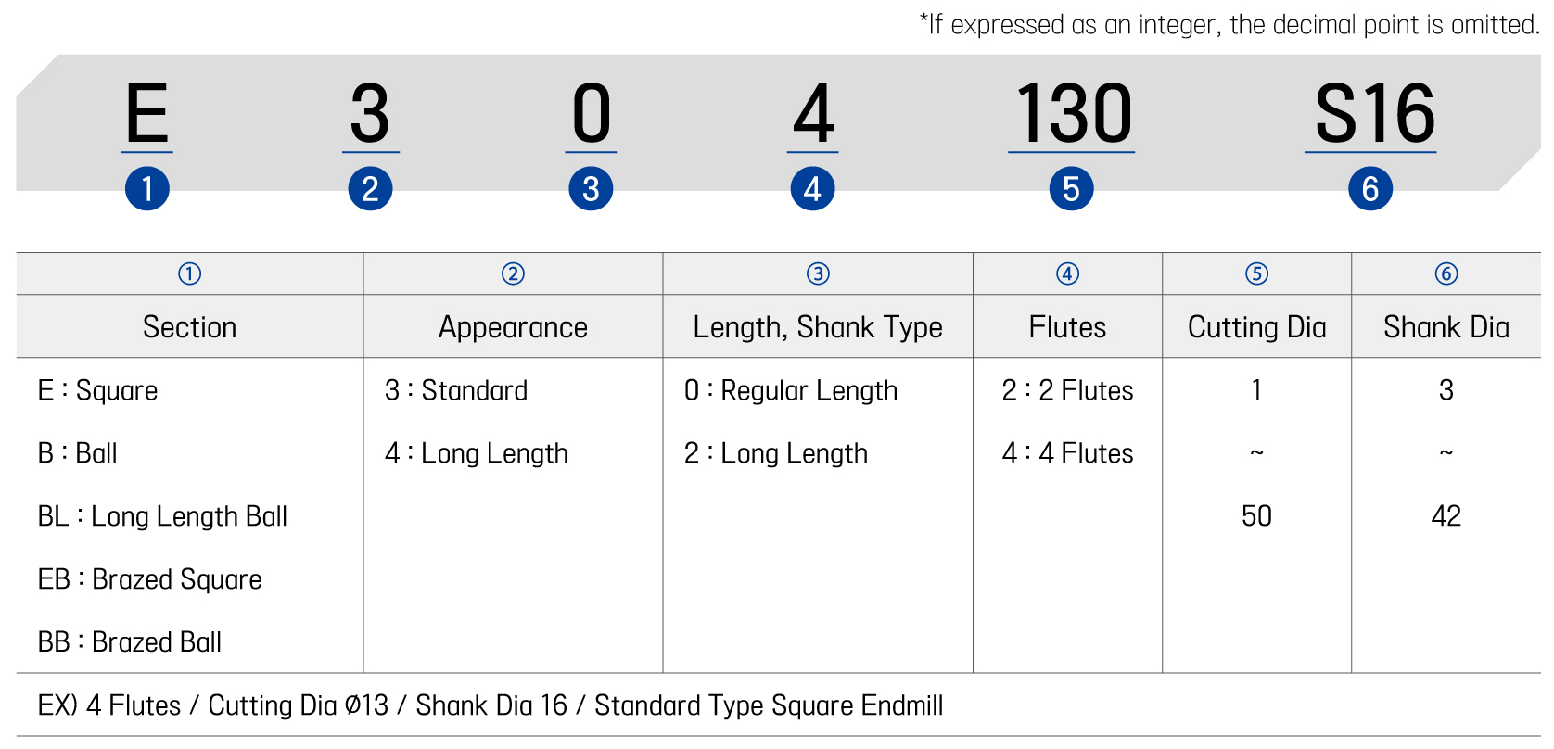Click the Section column header
The image size is (1554, 749).
click(189, 327)
